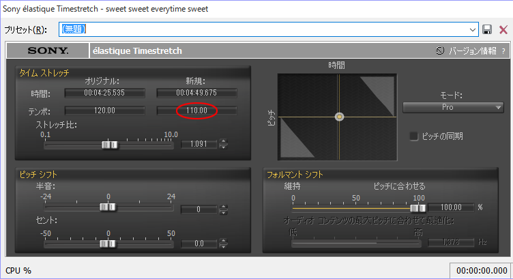Decrease 半音 value with the down arrow
513x279 pixels.
224,212
